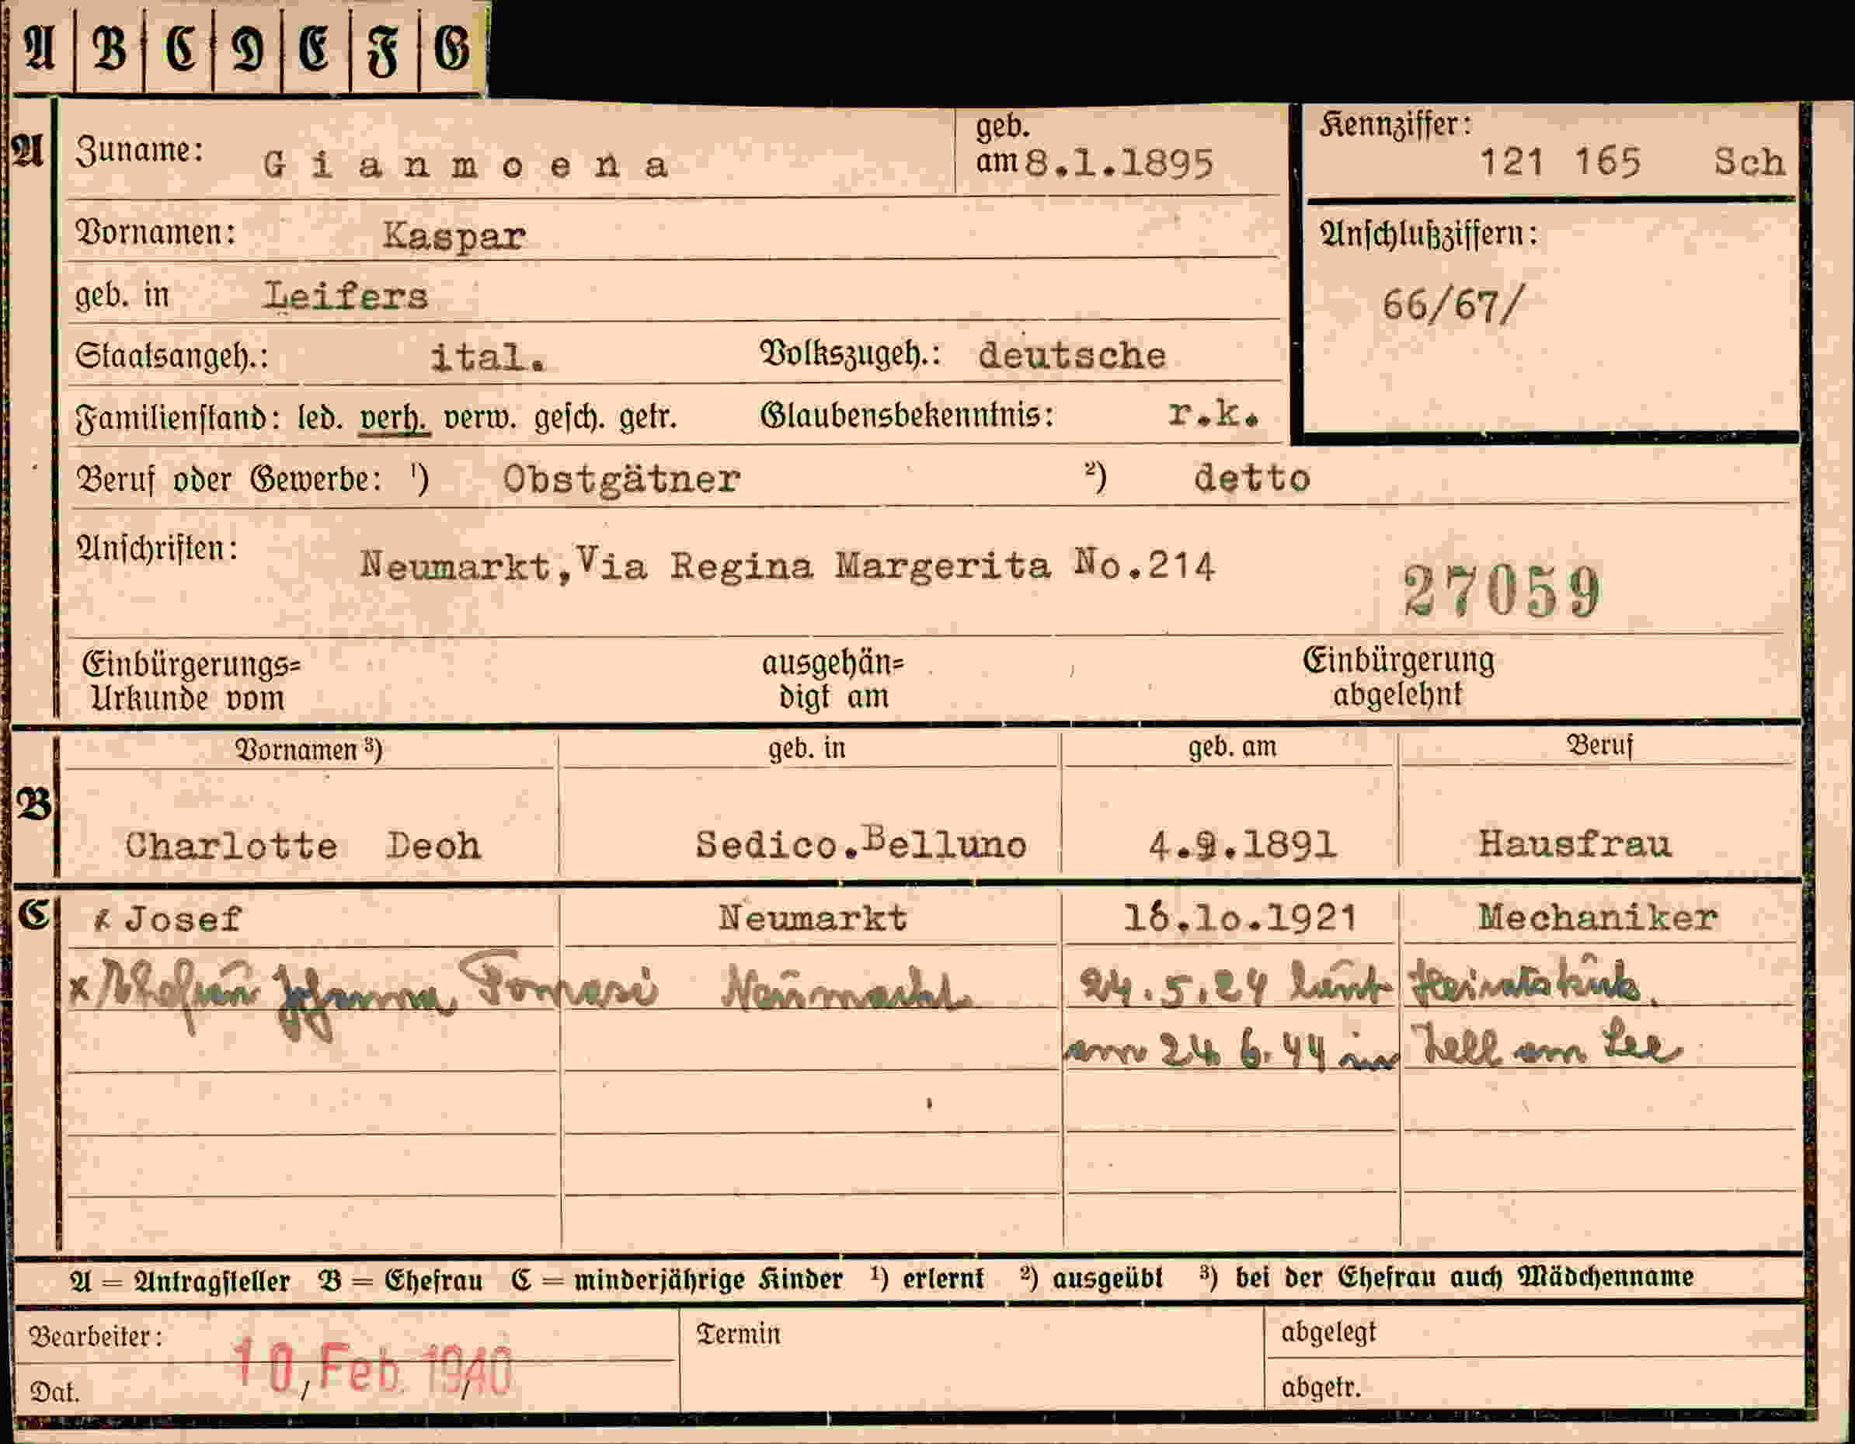Click the wife's name Charlotte Deoh
1855x1444 pixels.
click(303, 845)
